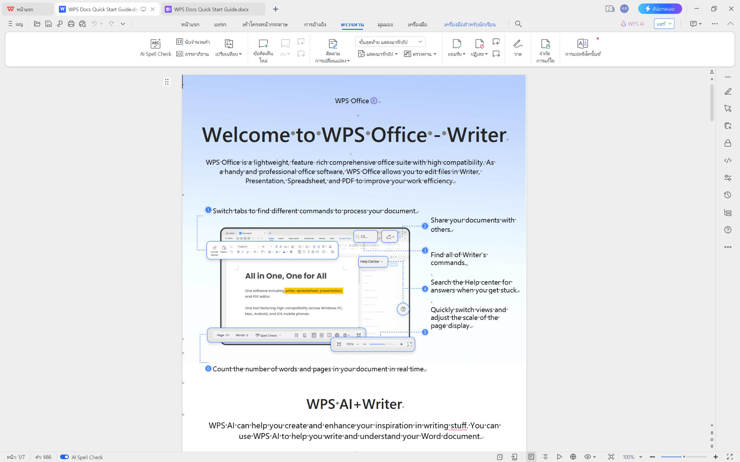Click the Upgrade (อัปเกรดเลย) button
This screenshot has height=462, width=740.
(660, 9)
